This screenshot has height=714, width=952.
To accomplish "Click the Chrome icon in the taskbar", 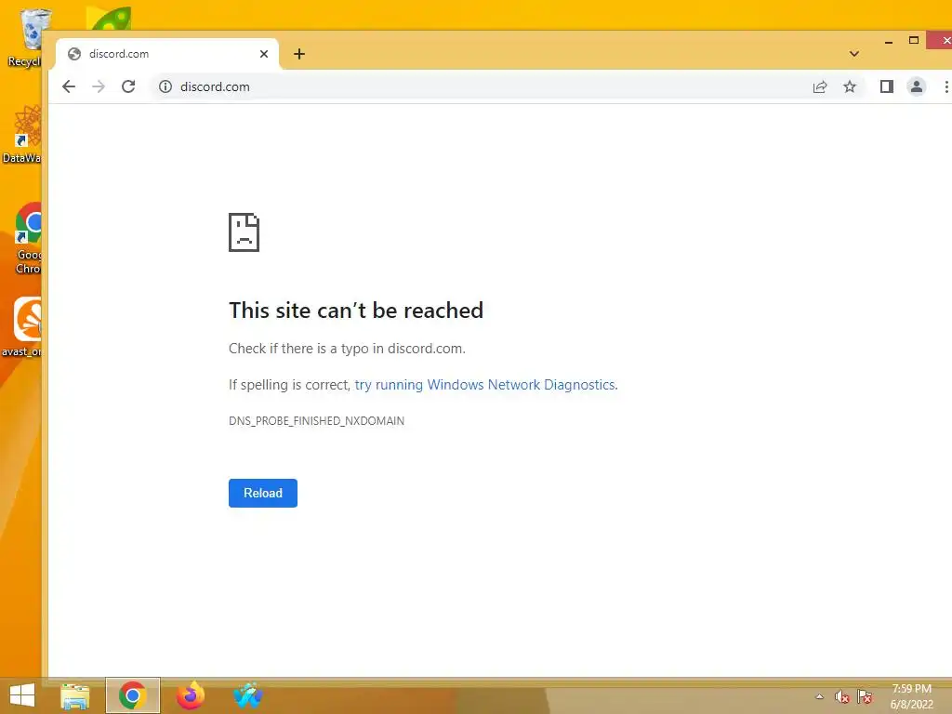I will (x=133, y=695).
